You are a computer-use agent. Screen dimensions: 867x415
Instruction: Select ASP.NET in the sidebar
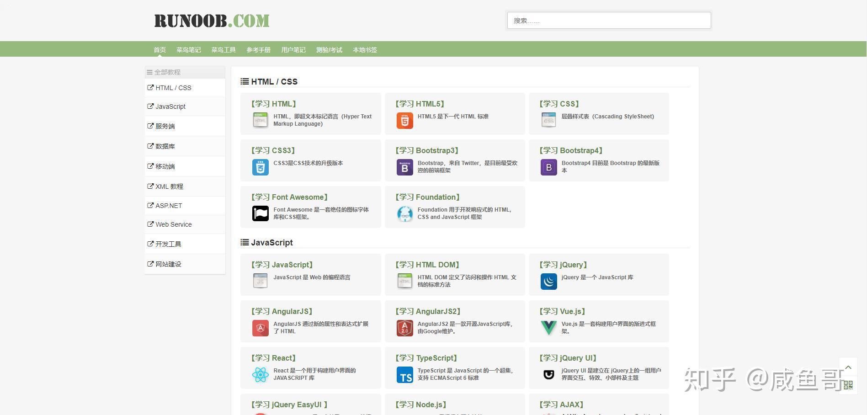coord(185,206)
